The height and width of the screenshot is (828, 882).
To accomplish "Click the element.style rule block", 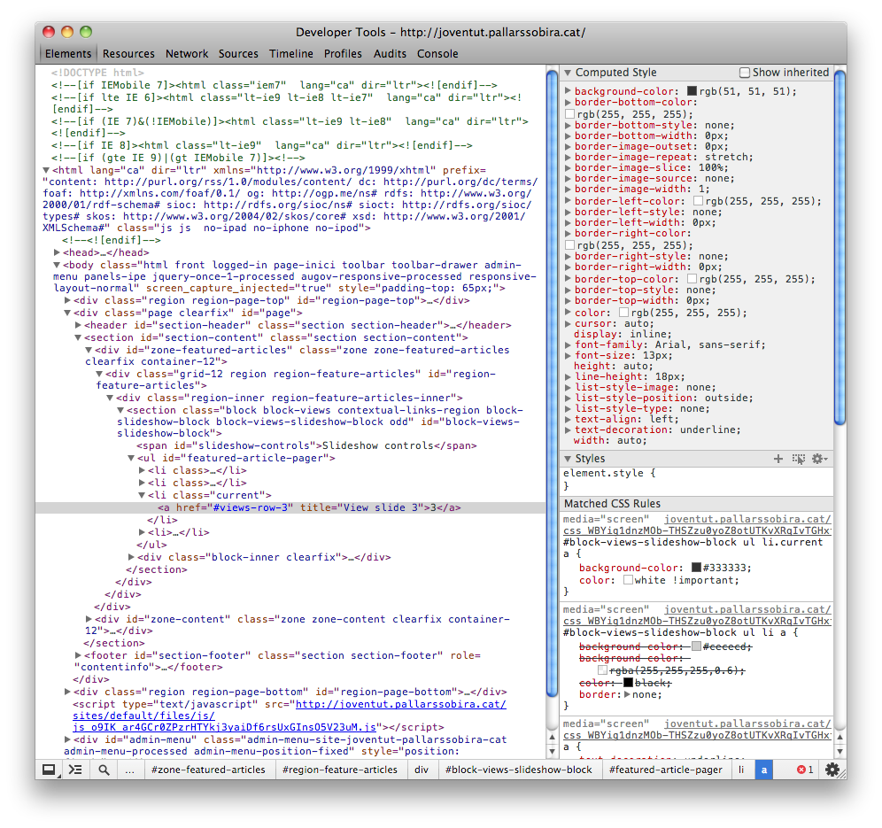I will coord(697,479).
